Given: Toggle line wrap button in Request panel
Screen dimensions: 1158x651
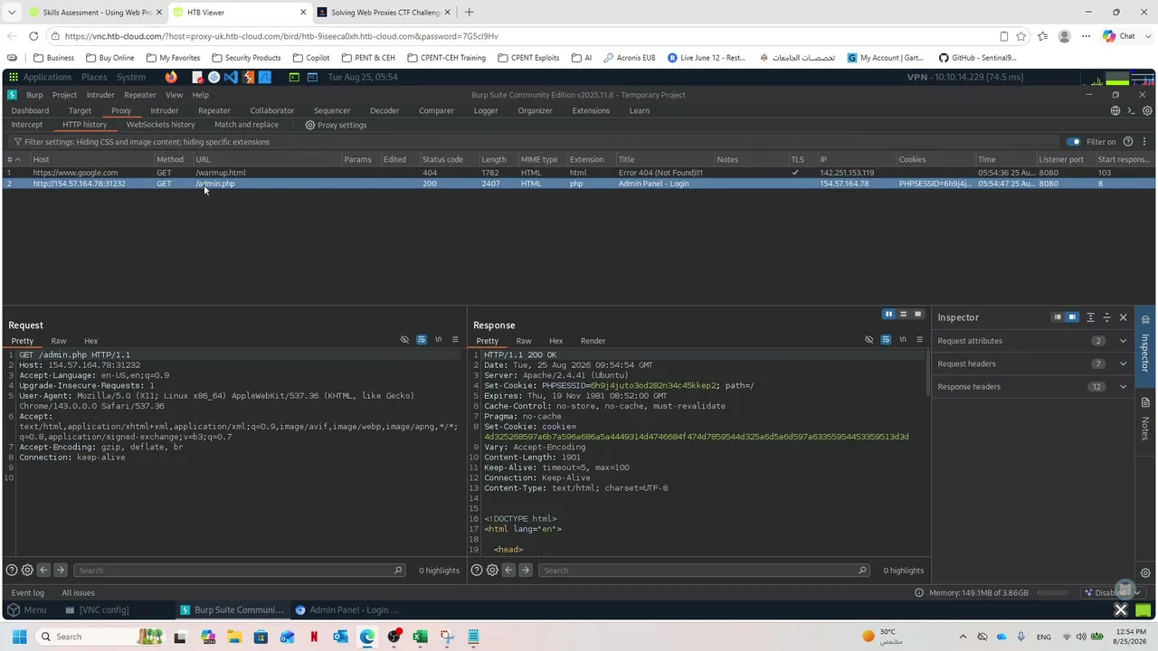Looking at the screenshot, I should [422, 340].
